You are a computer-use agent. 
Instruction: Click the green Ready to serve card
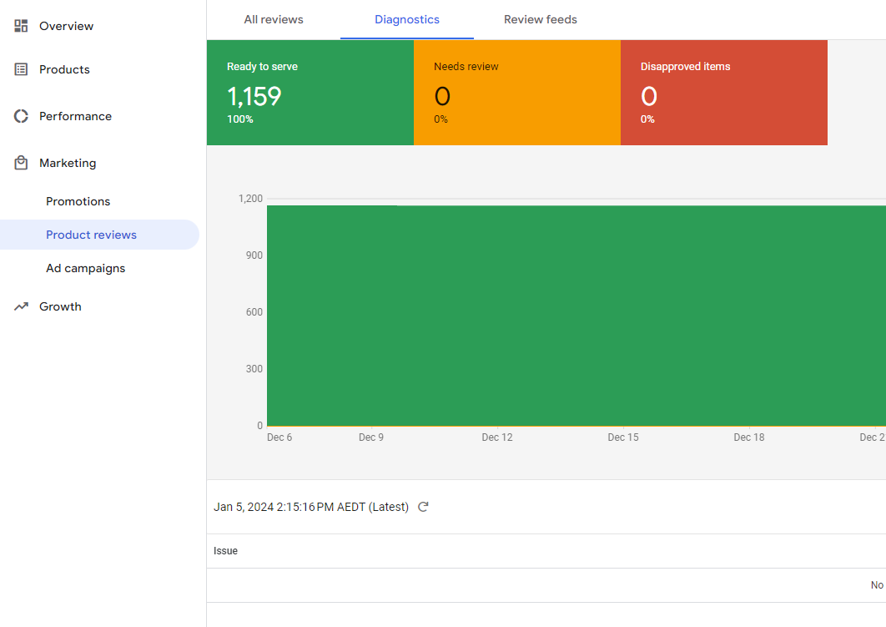pos(310,93)
